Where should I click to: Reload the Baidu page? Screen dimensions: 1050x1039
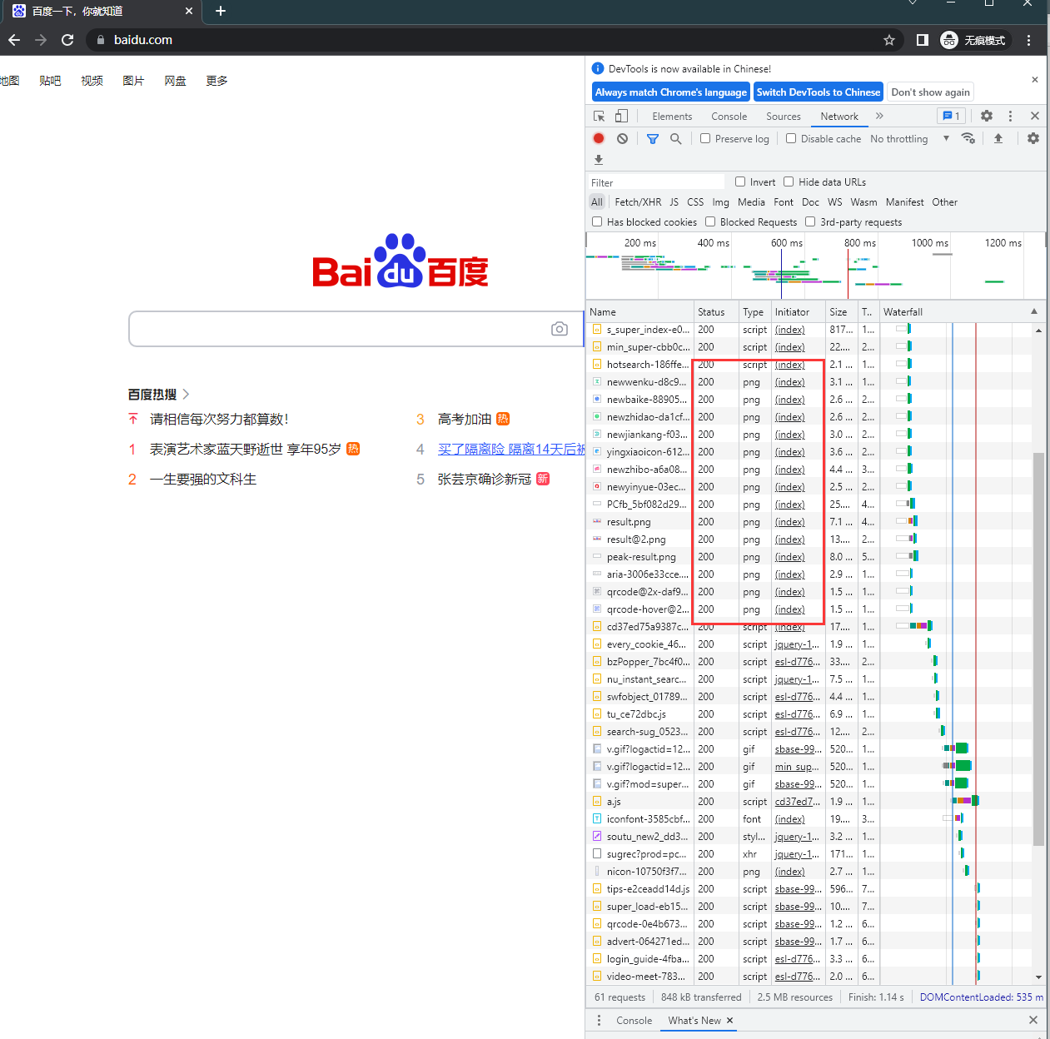click(67, 40)
